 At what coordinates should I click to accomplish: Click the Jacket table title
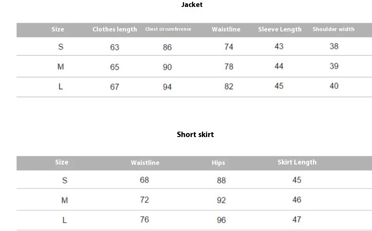point(192,5)
